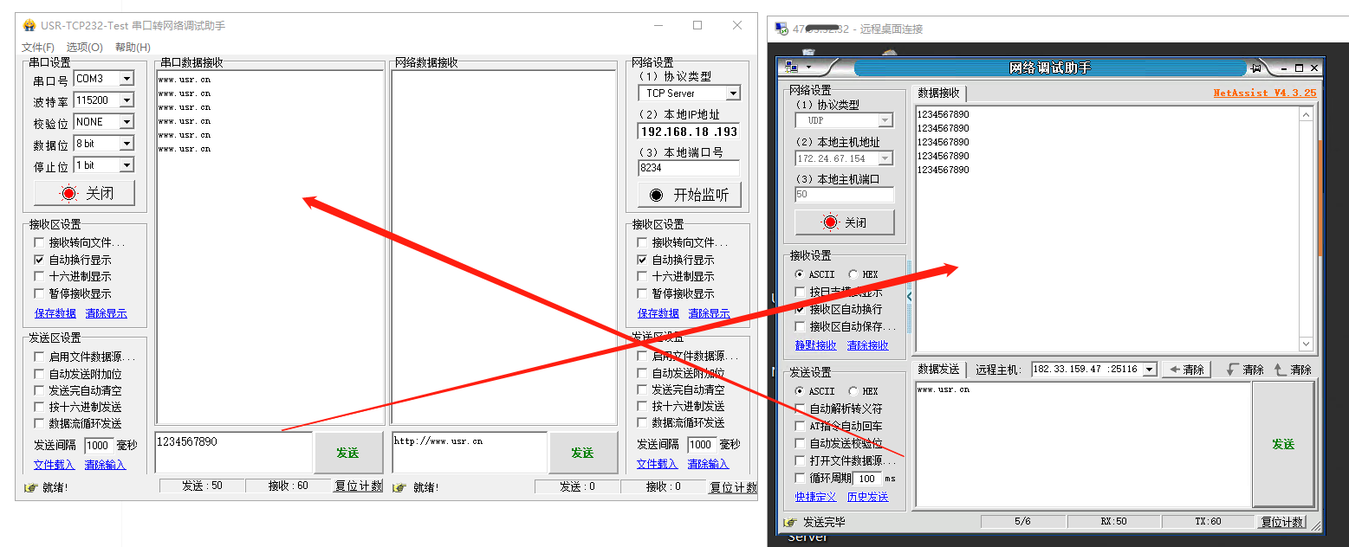Enable 十六进制显示 in serial receive settings

click(x=38, y=276)
